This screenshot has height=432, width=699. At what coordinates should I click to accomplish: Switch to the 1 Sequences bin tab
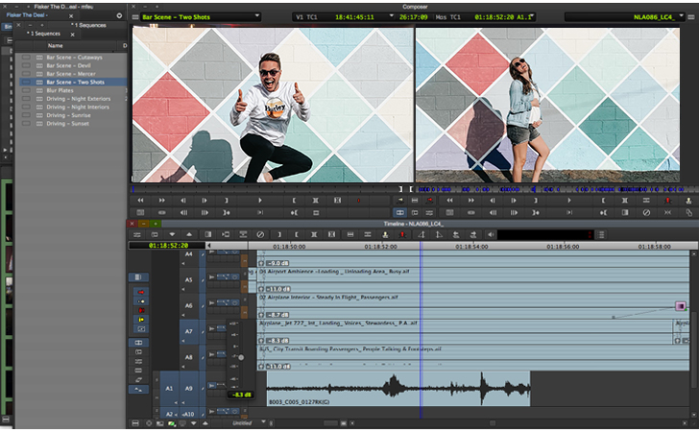coord(43,33)
